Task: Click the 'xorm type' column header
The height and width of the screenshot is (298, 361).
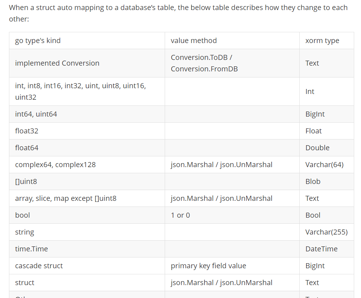Action: coord(322,41)
